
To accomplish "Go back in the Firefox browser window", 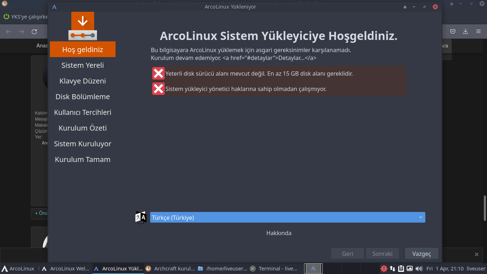I will tap(9, 31).
